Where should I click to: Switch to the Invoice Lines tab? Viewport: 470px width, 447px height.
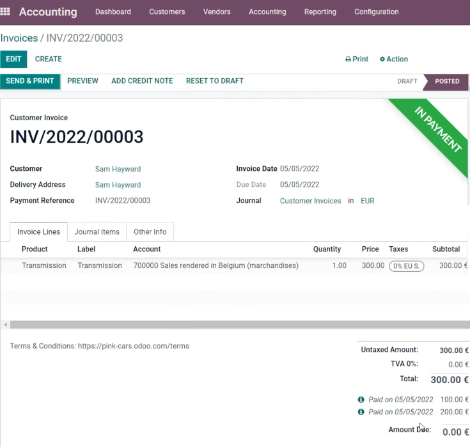pos(38,231)
